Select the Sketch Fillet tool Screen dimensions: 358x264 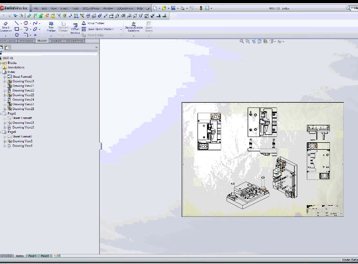pyautogui.click(x=26, y=35)
